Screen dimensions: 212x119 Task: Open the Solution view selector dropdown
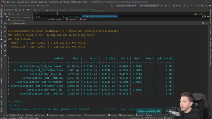[x=9, y=10]
